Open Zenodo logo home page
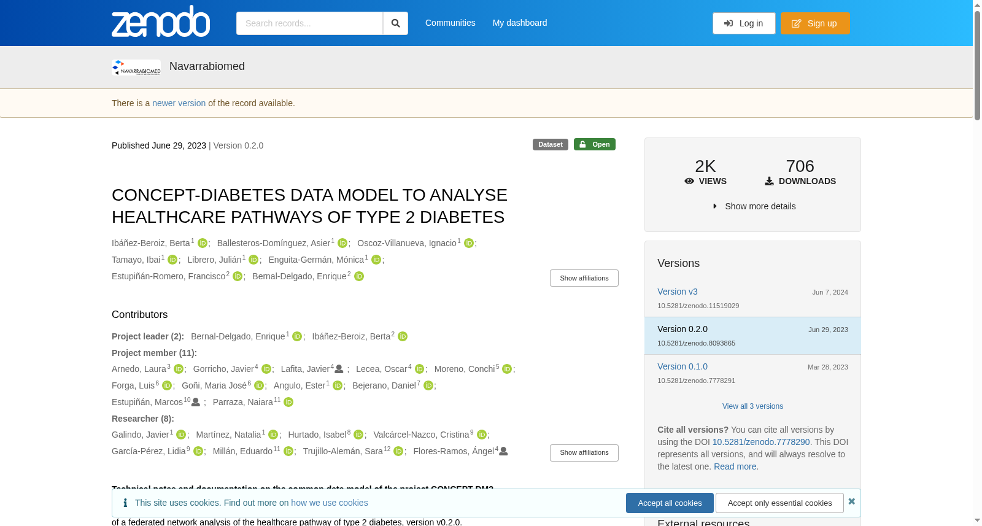Screen dimensions: 982x526 pos(161,21)
